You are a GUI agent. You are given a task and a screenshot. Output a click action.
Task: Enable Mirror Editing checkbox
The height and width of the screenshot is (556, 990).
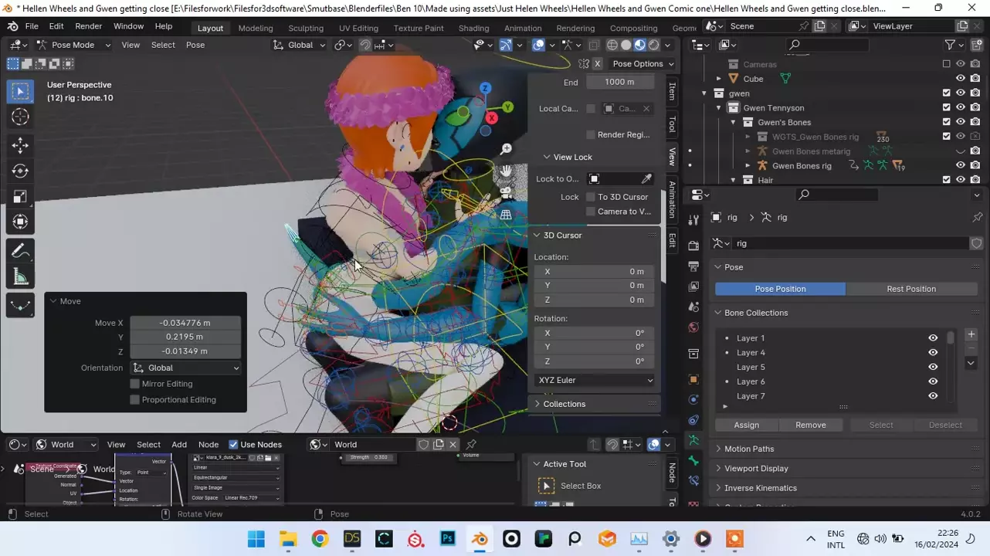click(x=135, y=384)
